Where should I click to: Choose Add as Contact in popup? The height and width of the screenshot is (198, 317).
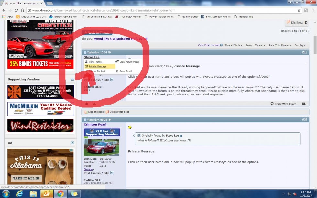[x=97, y=71]
